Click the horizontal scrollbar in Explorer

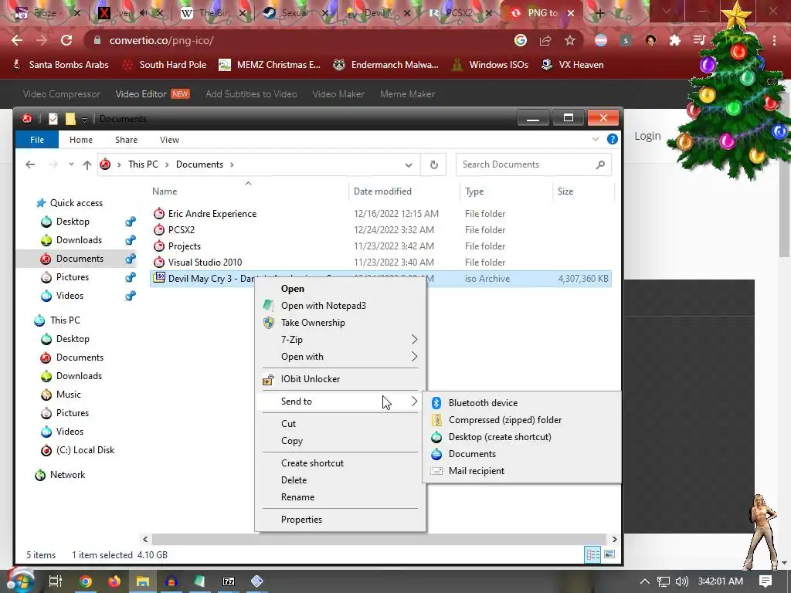coord(379,540)
